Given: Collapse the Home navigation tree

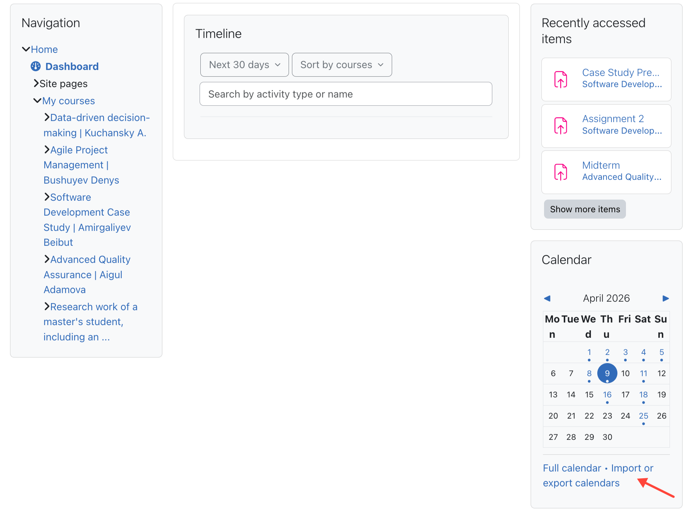Looking at the screenshot, I should pos(26,49).
